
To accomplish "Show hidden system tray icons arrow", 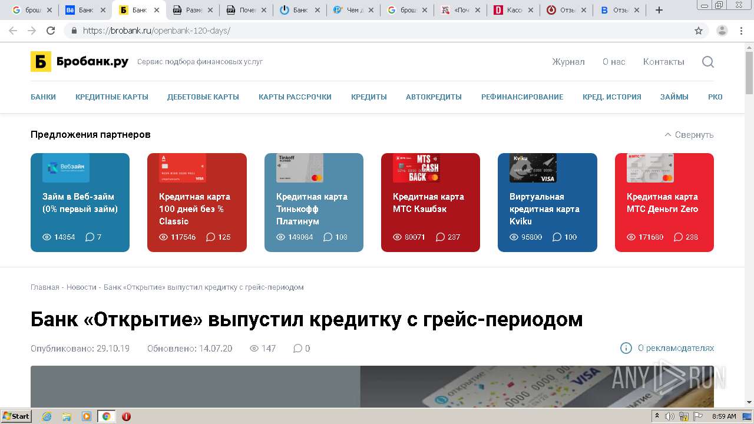I will [x=657, y=416].
